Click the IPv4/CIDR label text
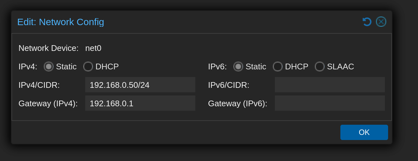This screenshot has height=161, width=418. (x=39, y=85)
